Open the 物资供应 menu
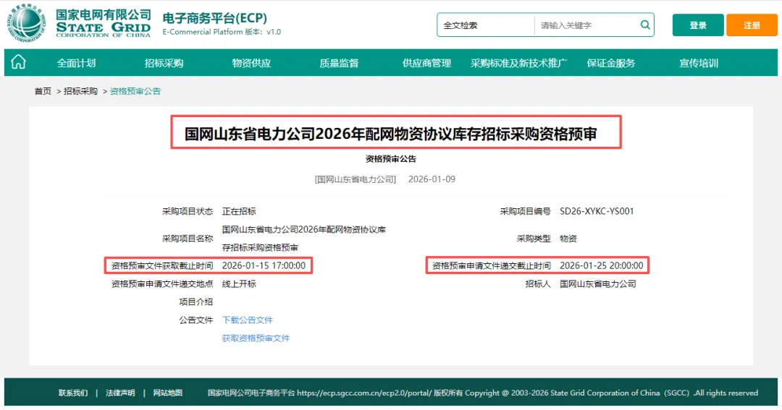This screenshot has width=782, height=410. (x=251, y=63)
